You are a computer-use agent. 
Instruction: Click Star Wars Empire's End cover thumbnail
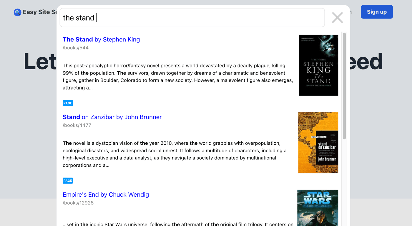coord(318,208)
